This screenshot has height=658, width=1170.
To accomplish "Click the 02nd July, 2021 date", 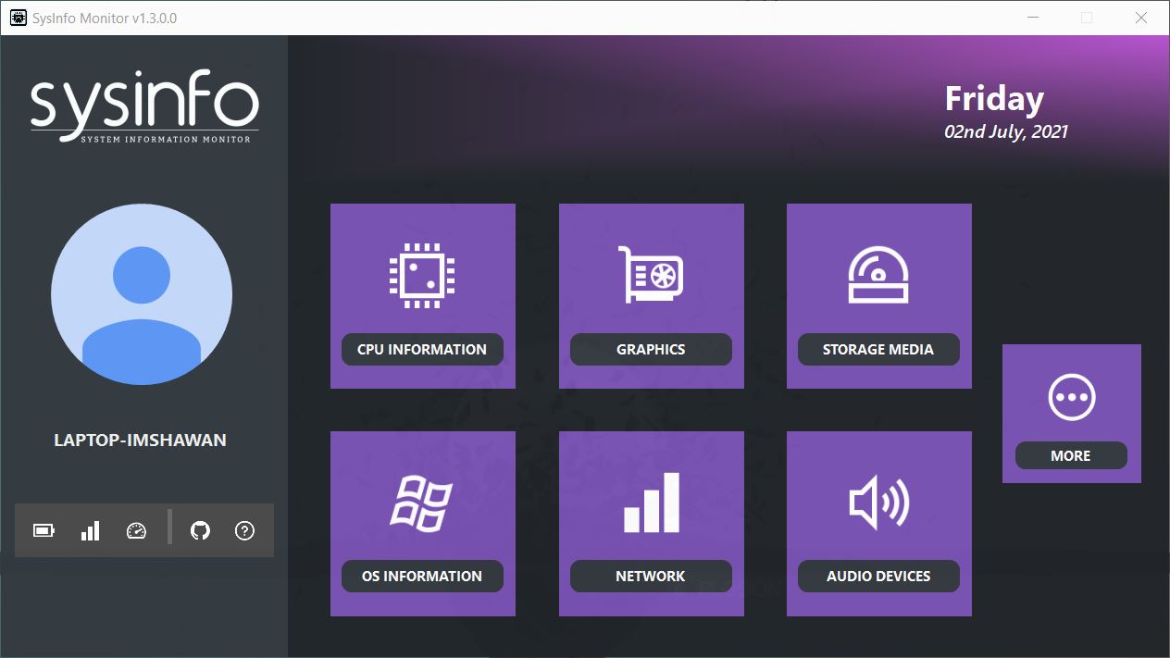I will click(1006, 131).
